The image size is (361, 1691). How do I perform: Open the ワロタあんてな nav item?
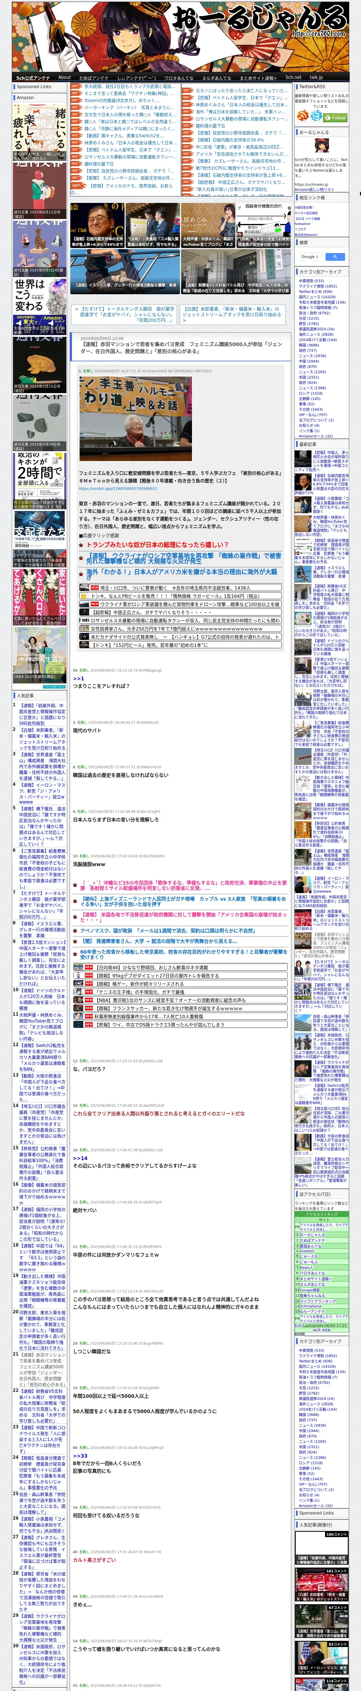(x=178, y=78)
